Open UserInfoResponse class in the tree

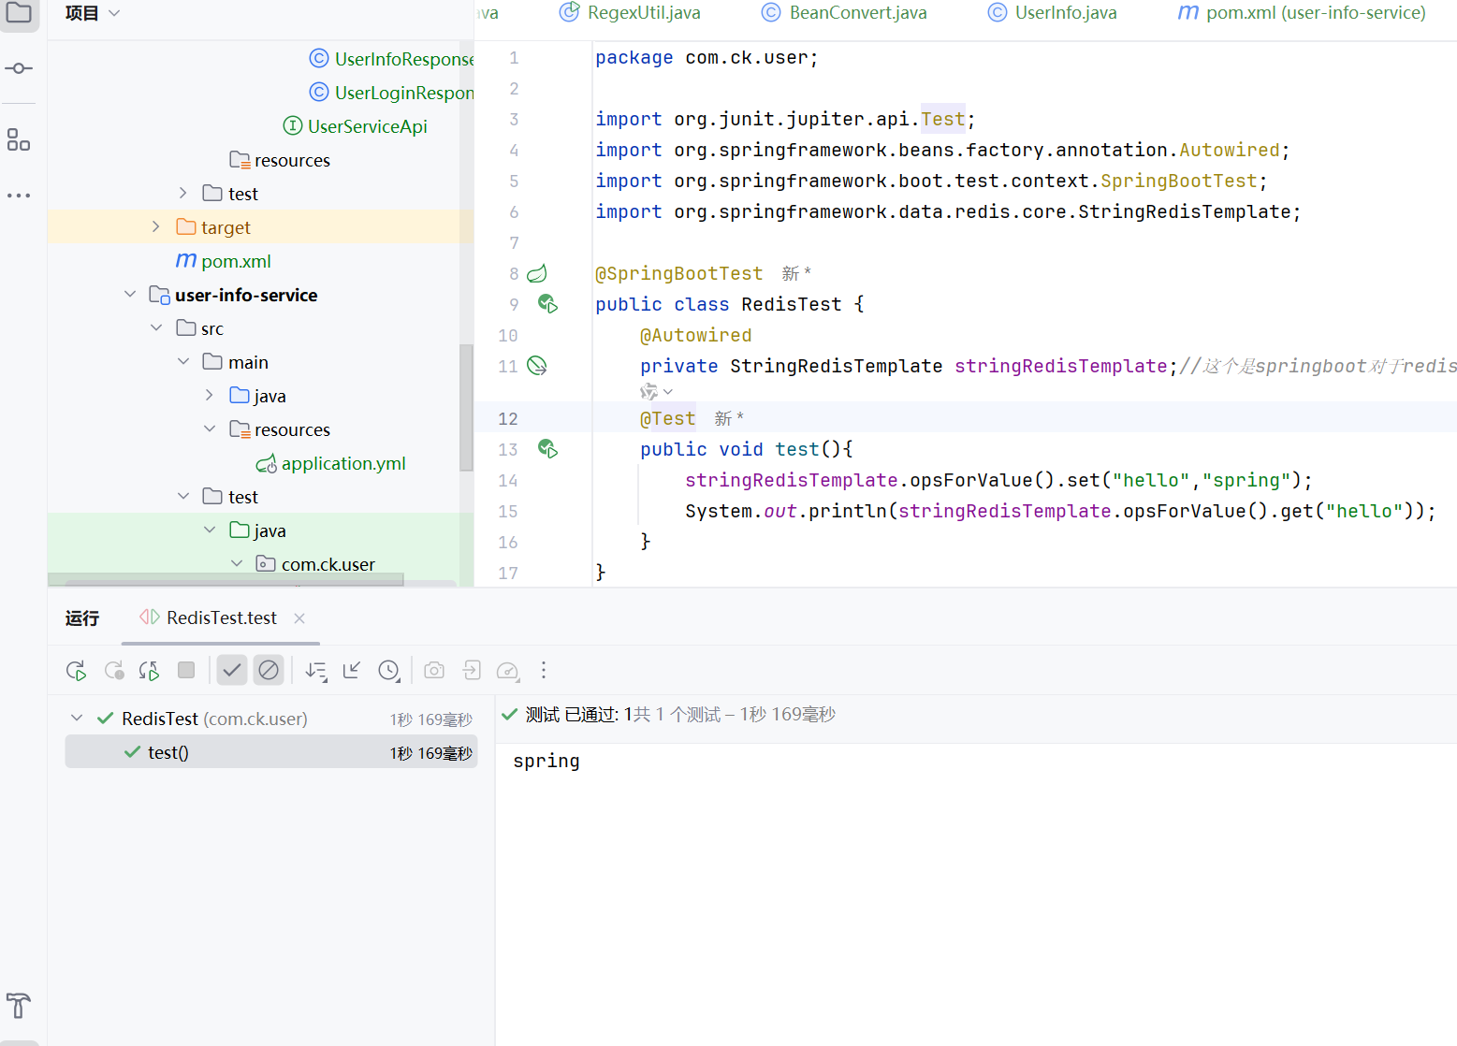(x=392, y=59)
